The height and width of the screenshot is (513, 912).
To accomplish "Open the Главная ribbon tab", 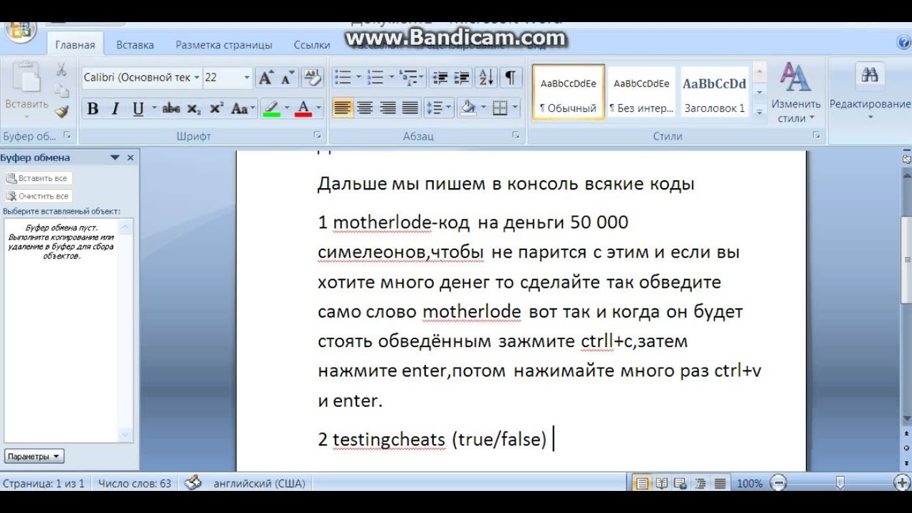I will coord(75,45).
